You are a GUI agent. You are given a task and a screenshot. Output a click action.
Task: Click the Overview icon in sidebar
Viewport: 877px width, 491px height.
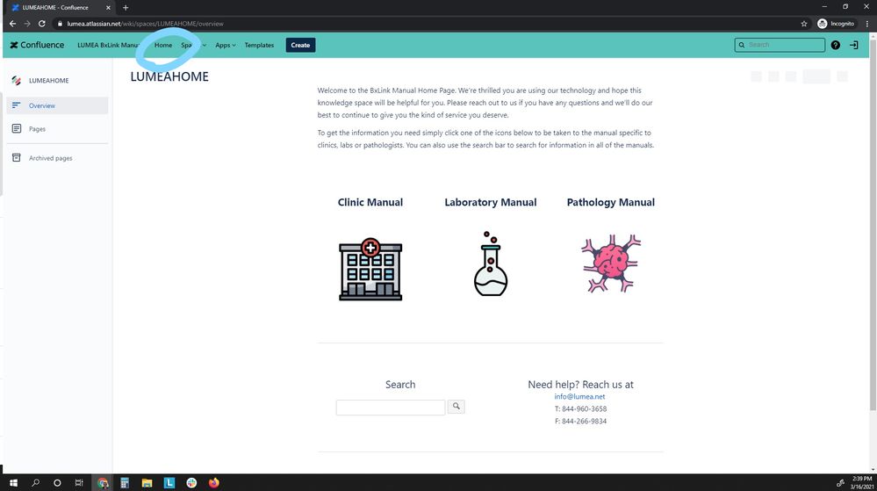point(16,105)
